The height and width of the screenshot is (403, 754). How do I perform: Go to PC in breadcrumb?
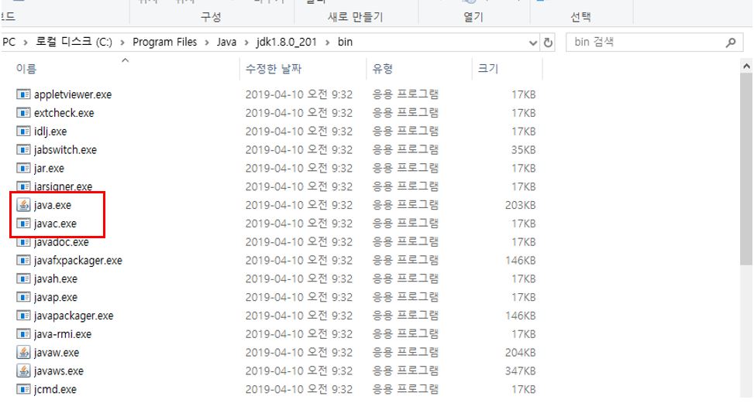pyautogui.click(x=9, y=43)
